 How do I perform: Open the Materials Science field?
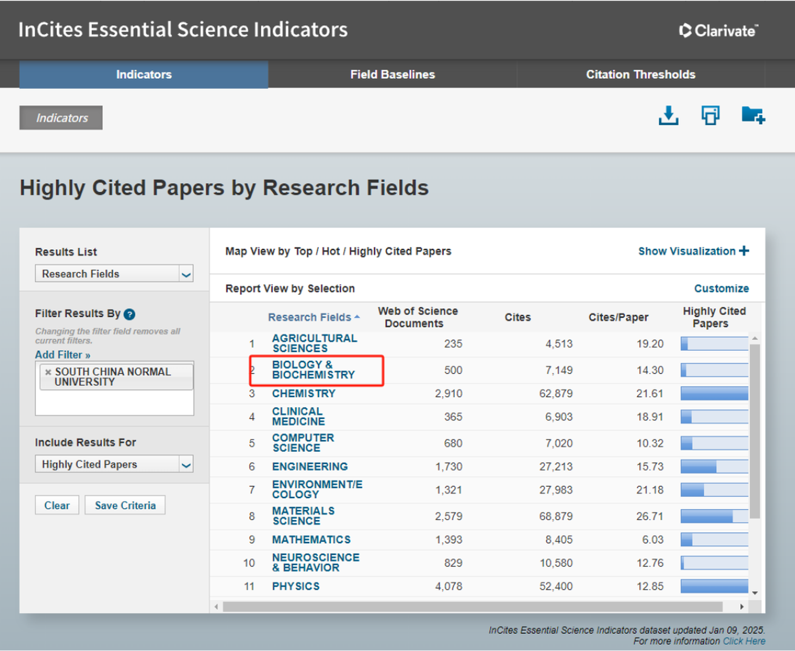tap(303, 516)
